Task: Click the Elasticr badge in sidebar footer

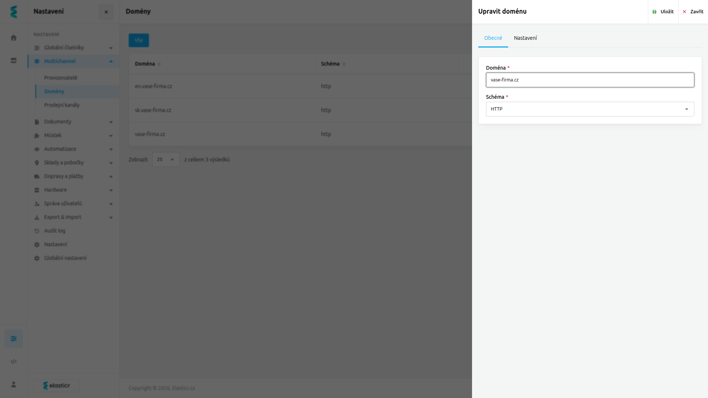Action: point(56,385)
